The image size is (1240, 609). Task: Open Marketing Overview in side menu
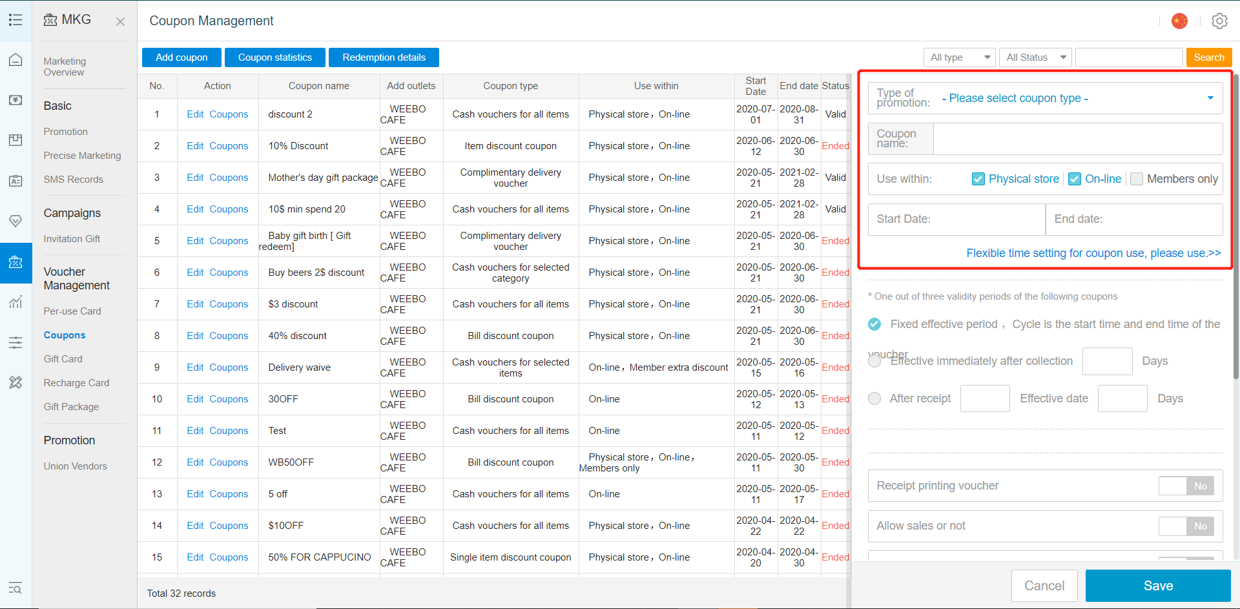click(x=65, y=67)
